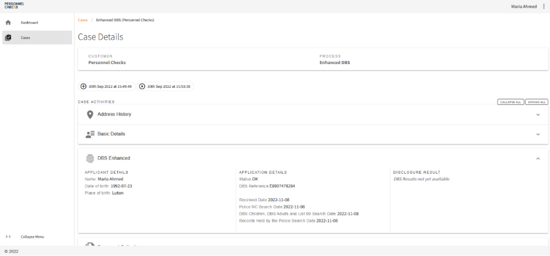Viewport: 550px width, 256px height.
Task: Click the place of birth Luton
Action: (x=118, y=193)
